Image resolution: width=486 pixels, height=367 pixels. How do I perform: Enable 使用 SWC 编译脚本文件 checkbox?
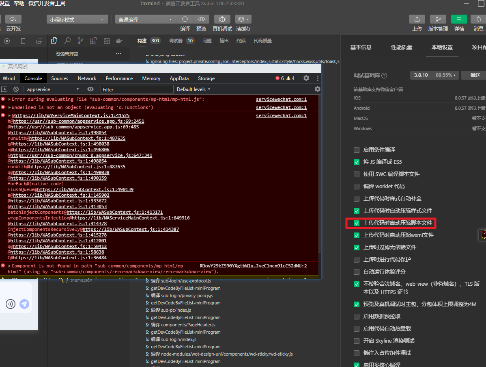pos(357,174)
